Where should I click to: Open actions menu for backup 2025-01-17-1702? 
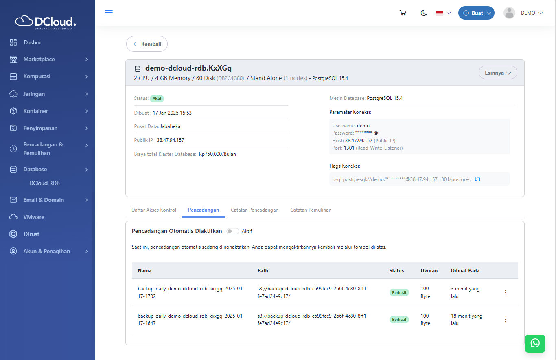point(505,292)
